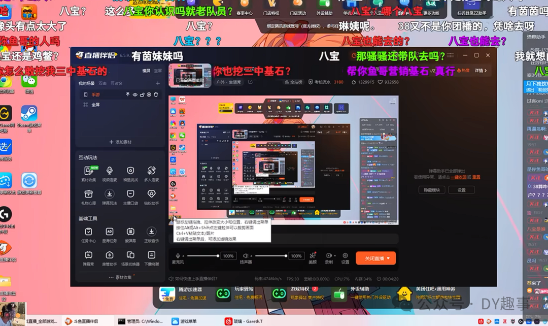Viewport: 548px width, 326px height.
Task: Start 视频连麦 in the interactive panel
Action: (110, 174)
